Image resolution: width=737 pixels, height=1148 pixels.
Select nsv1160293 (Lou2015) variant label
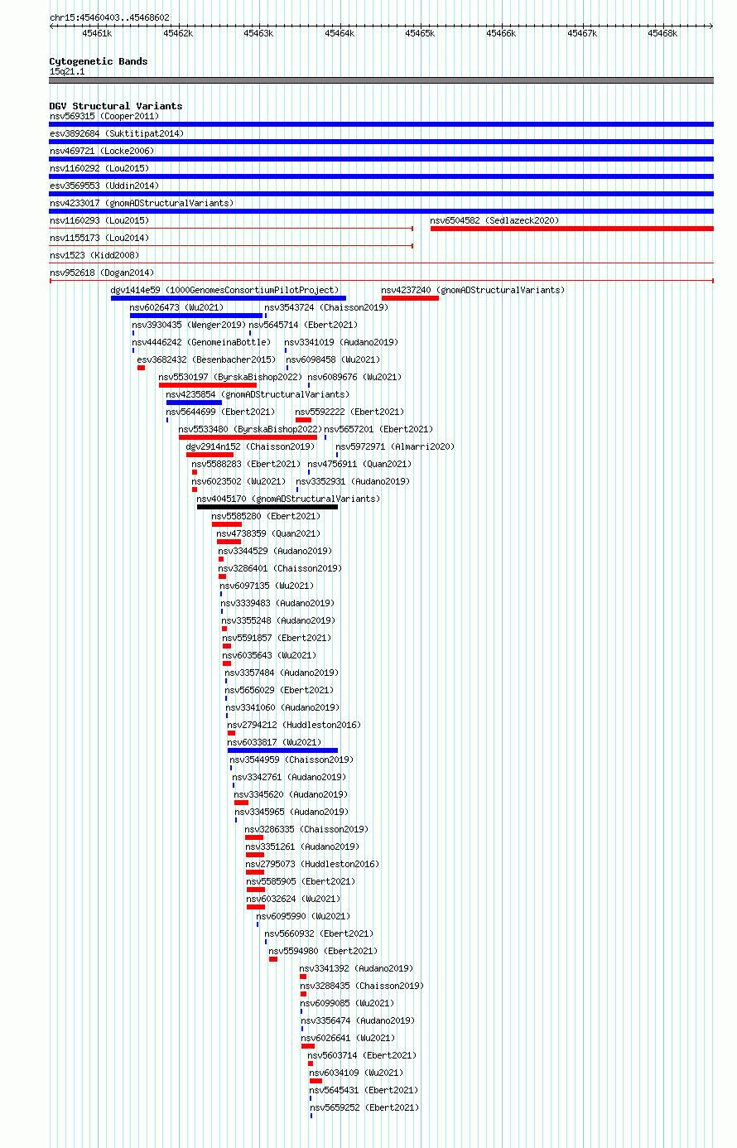pyautogui.click(x=99, y=221)
